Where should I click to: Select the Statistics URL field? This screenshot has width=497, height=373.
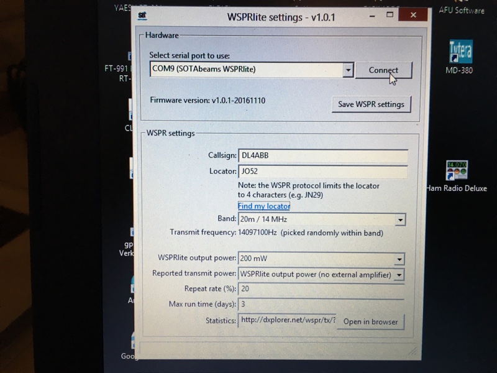point(288,320)
